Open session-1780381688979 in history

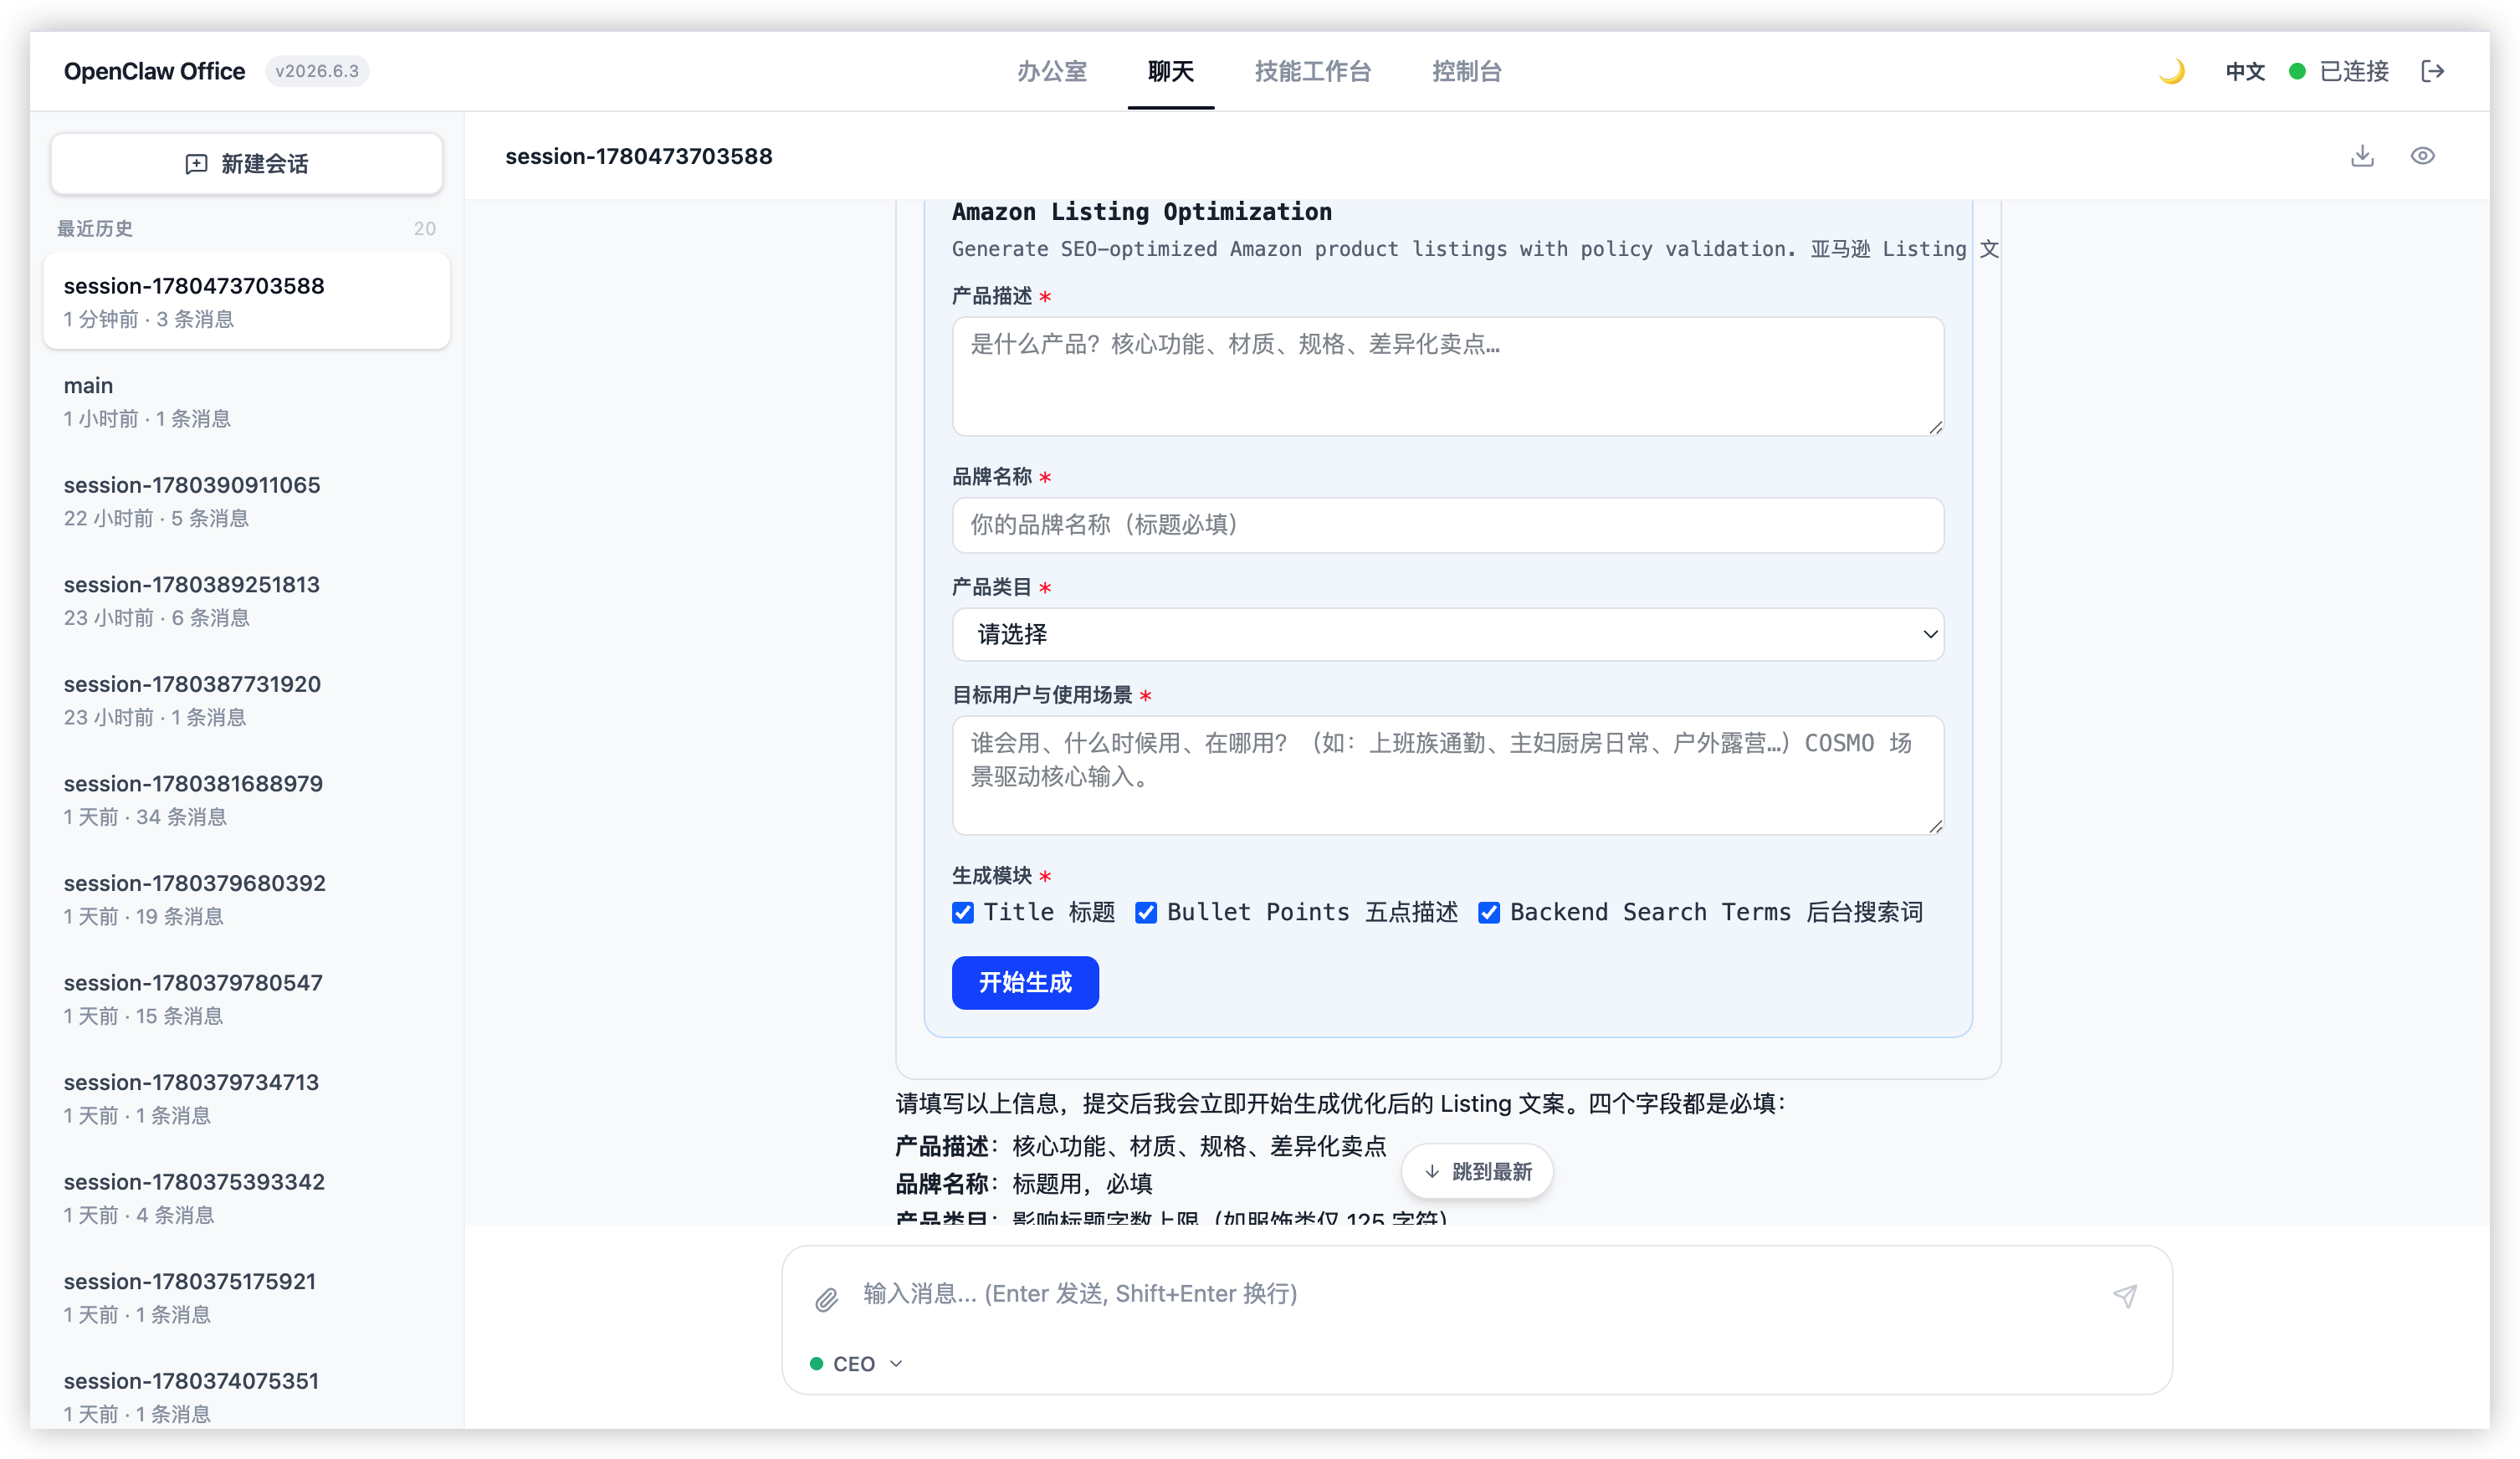(x=246, y=799)
